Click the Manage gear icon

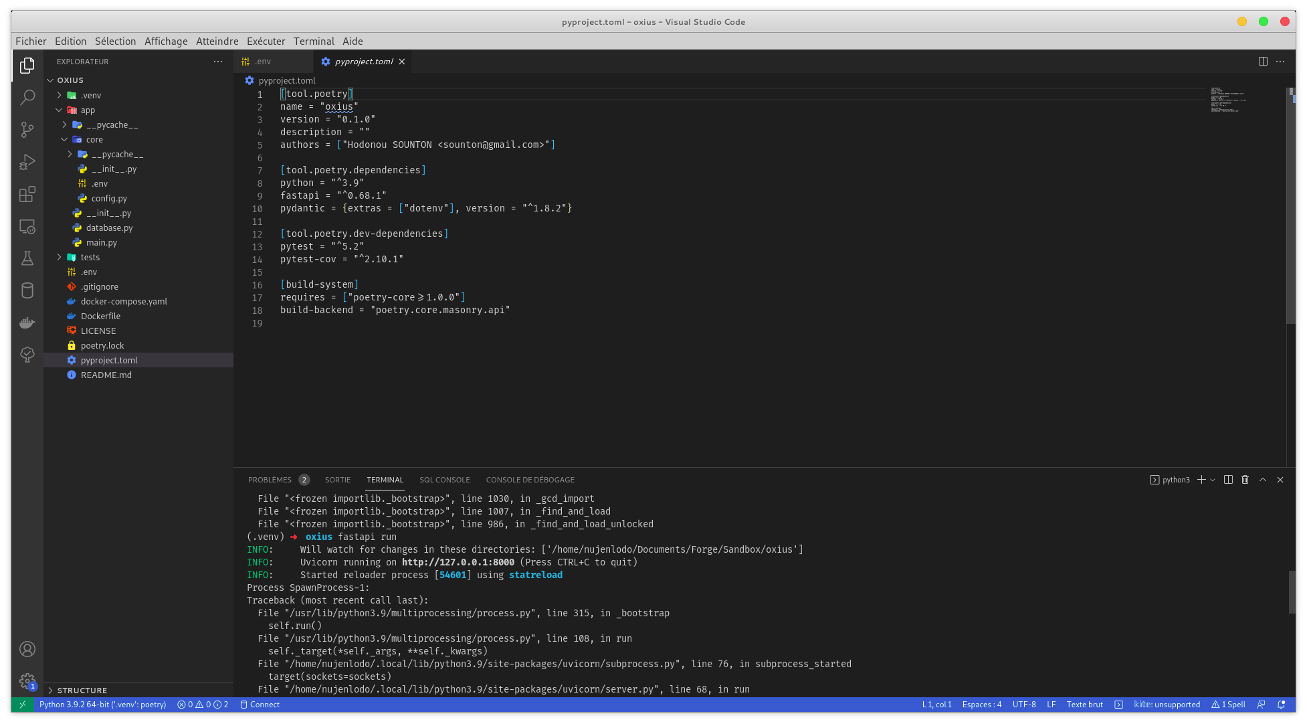27,681
